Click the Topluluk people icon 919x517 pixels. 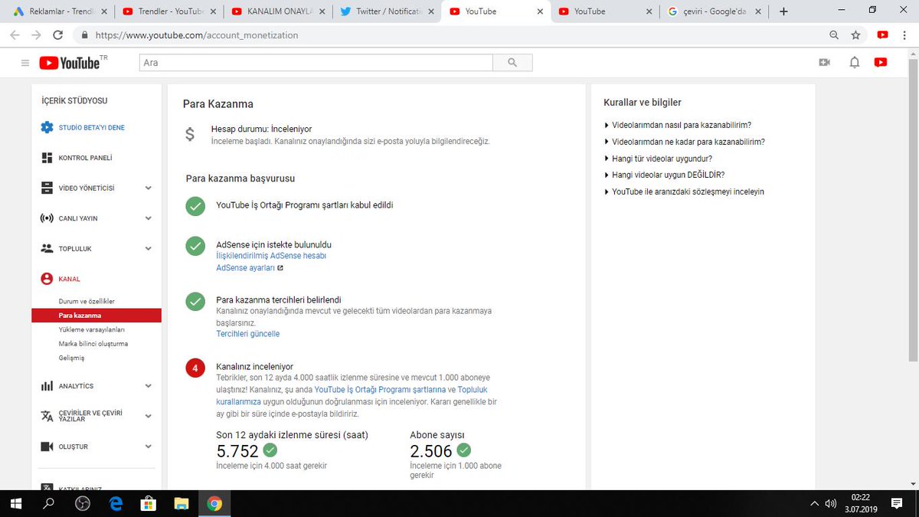click(x=47, y=248)
